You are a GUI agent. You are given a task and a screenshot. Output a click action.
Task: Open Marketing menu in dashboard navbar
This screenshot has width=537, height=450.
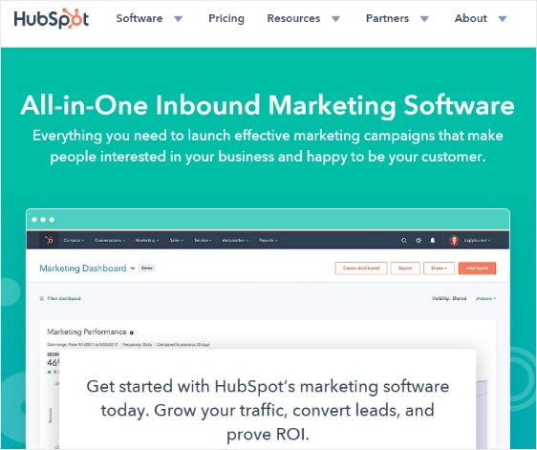(147, 241)
